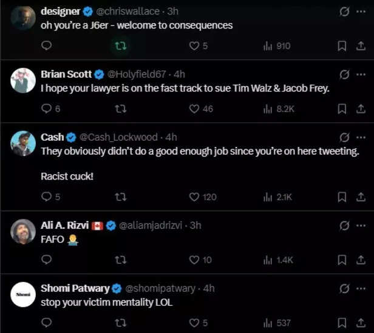Share Brian Scott's tweet
Screen dimensions: 374x333
click(x=361, y=109)
